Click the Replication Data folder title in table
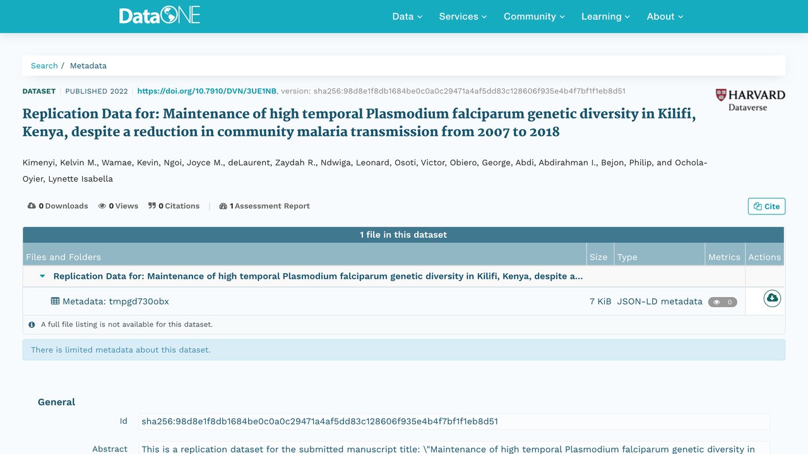808x454 pixels. point(318,276)
